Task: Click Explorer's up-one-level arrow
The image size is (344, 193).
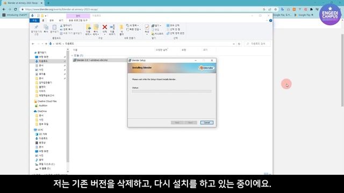Action: pyautogui.click(x=46, y=44)
